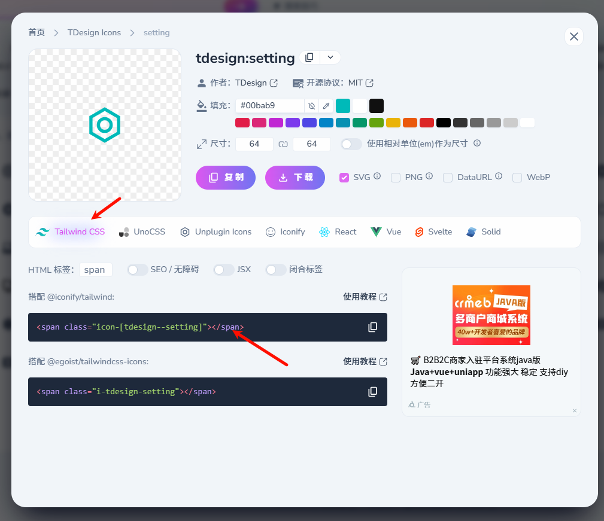Image resolution: width=604 pixels, height=521 pixels.
Task: Switch to the UnoCSS tab
Action: [142, 231]
